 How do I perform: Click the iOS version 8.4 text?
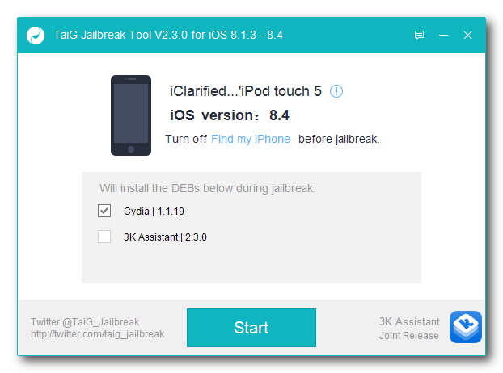click(x=230, y=115)
